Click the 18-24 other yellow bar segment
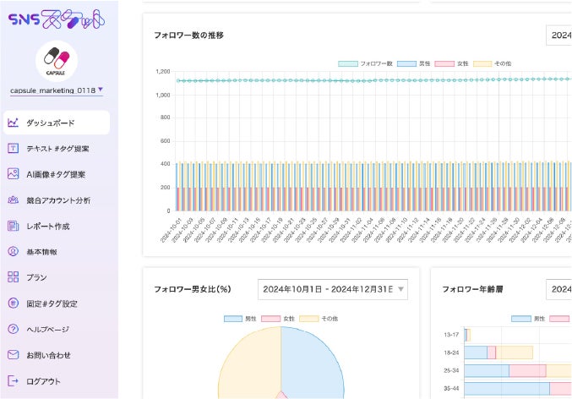 click(515, 353)
